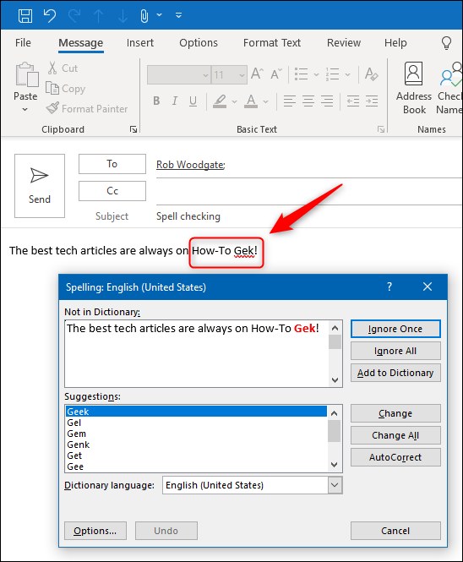Image resolution: width=463 pixels, height=562 pixels.
Task: Align text right
Action: (327, 101)
